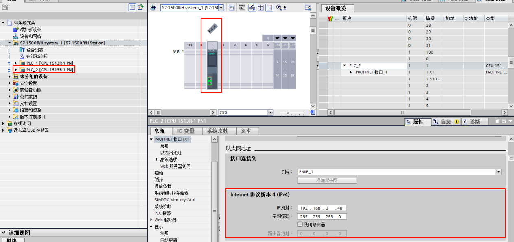
Task: Collapse the 详细视图 details view panel
Action: 4,233
